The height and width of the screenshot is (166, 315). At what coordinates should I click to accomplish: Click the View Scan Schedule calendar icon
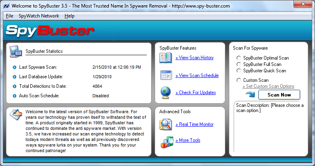point(166,75)
